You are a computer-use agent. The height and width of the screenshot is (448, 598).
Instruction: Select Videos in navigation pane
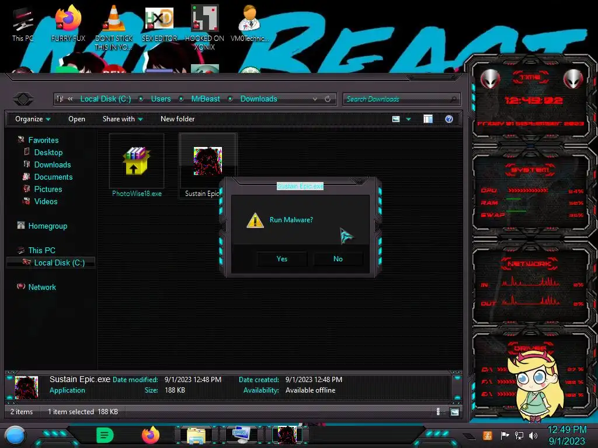(46, 201)
